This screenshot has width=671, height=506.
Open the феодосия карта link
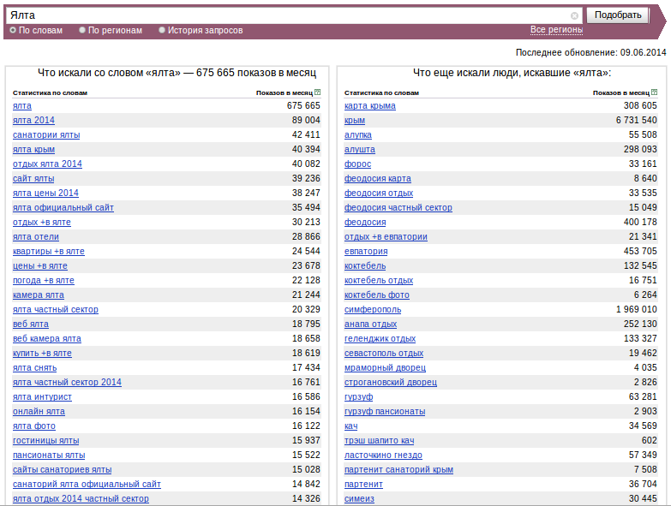pos(378,178)
